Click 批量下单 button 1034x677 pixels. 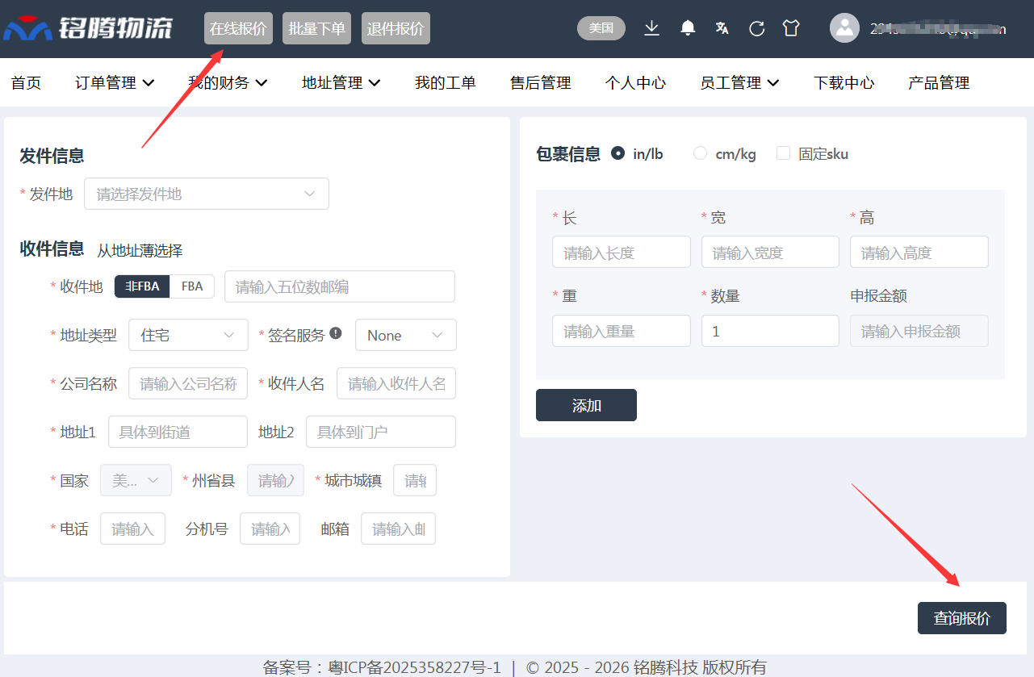coord(317,28)
